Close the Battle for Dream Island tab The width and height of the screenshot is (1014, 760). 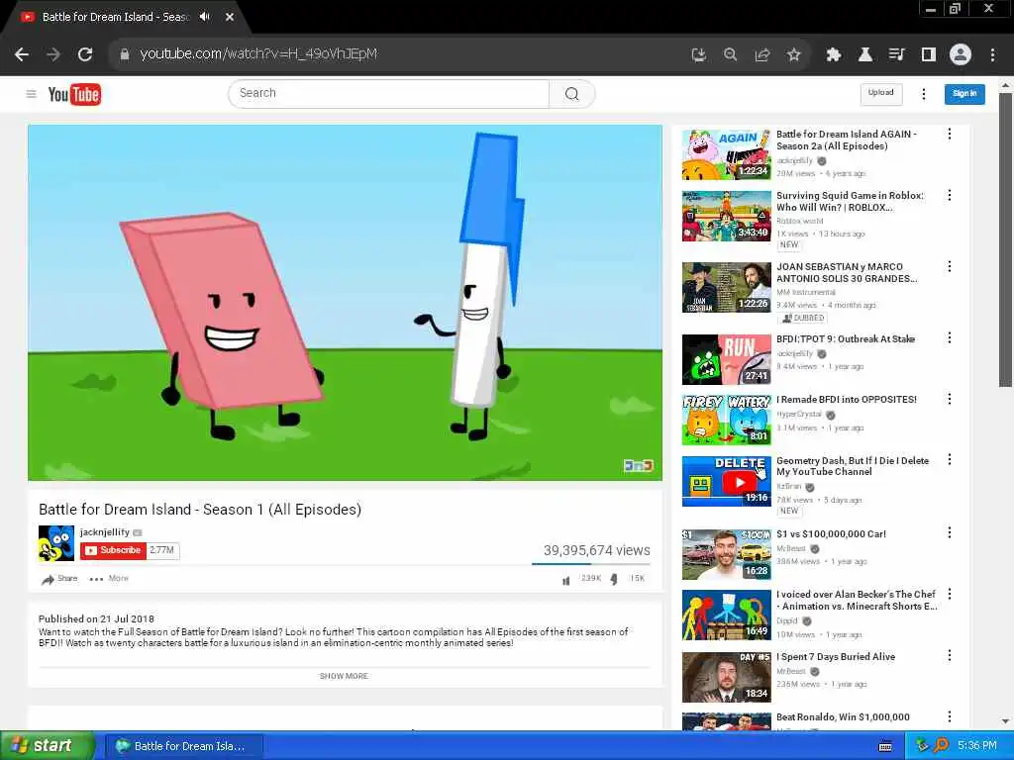tap(230, 17)
